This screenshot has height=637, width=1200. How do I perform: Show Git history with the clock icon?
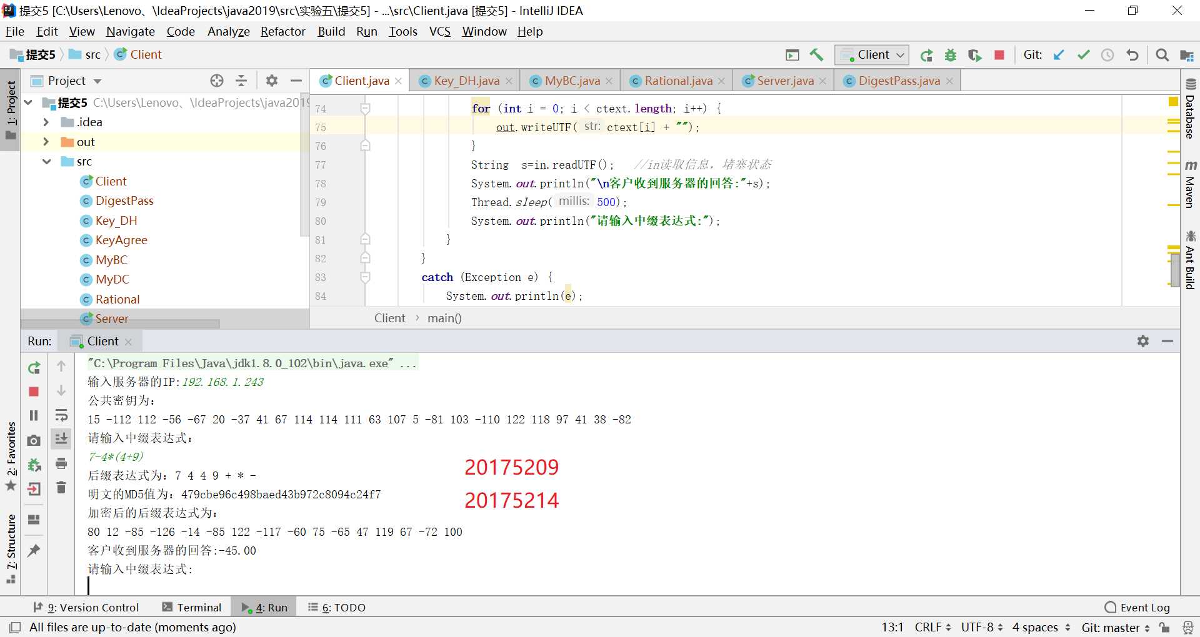click(1107, 55)
